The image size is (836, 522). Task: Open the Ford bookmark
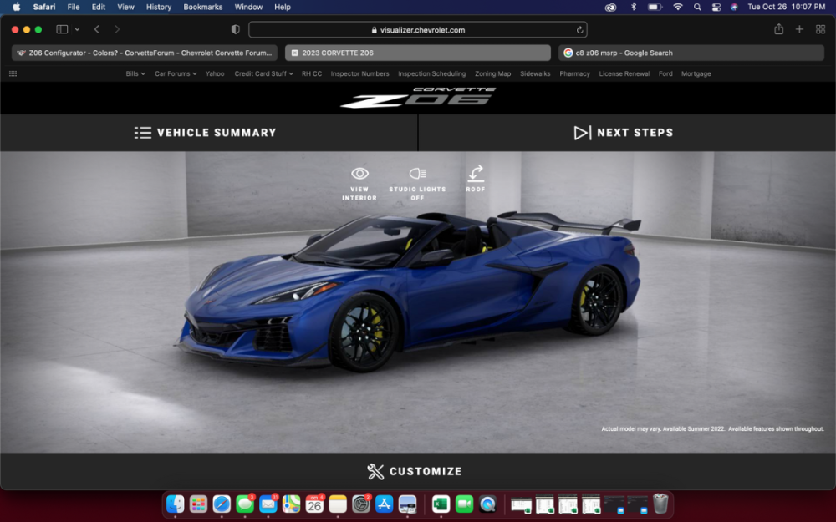665,74
